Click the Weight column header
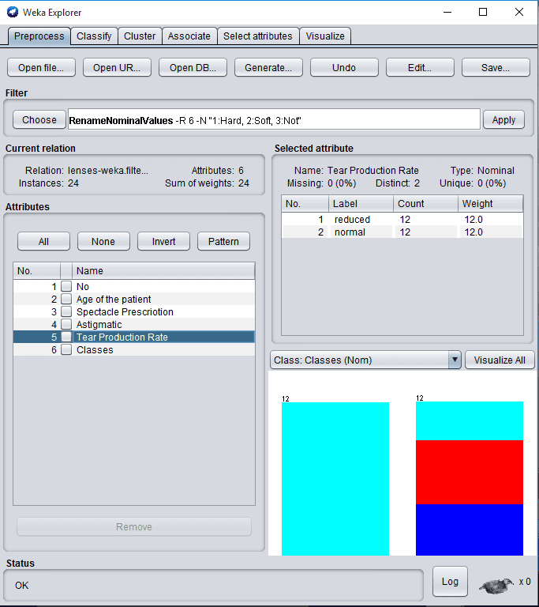This screenshot has width=539, height=607. pos(490,204)
